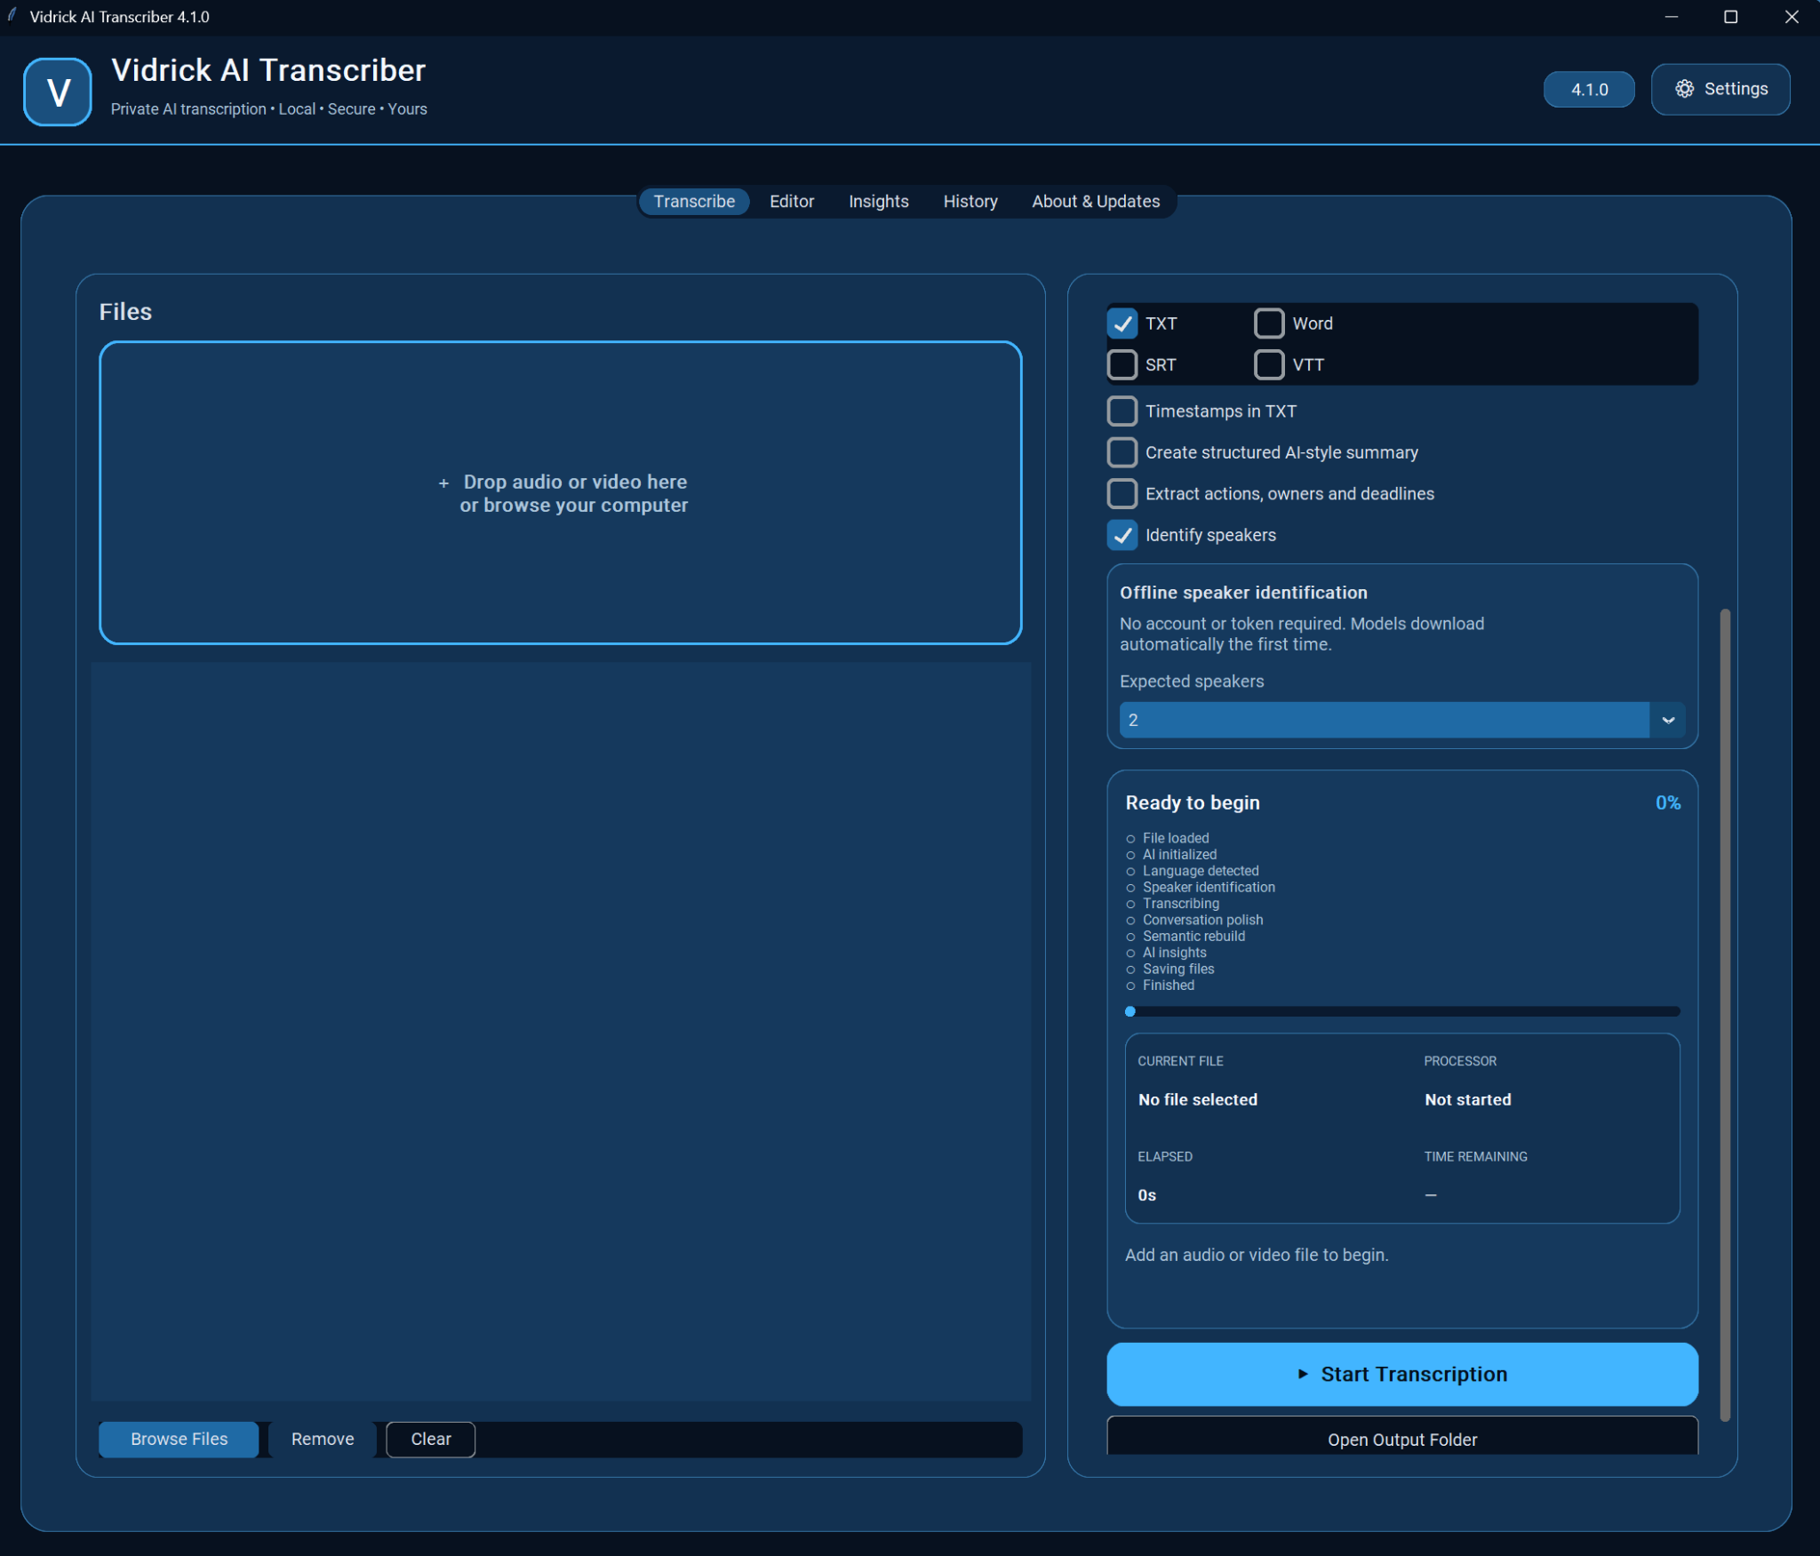This screenshot has width=1820, height=1556.
Task: Click the 'Semantic rebuild' step
Action: 1193,936
